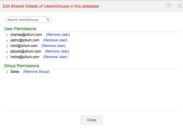Close the dialog with the X icon
The height and width of the screenshot is (128, 183).
[179, 6]
